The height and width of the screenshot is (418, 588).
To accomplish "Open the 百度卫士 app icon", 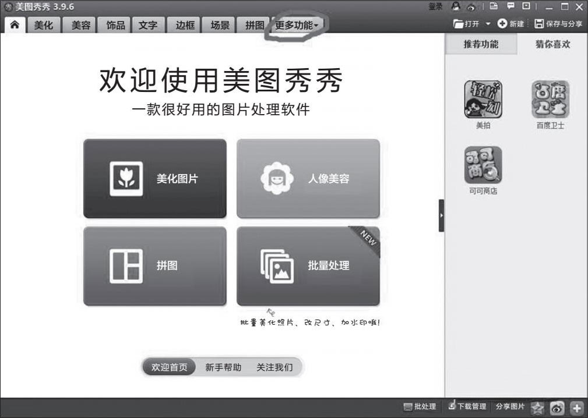I will pos(550,100).
